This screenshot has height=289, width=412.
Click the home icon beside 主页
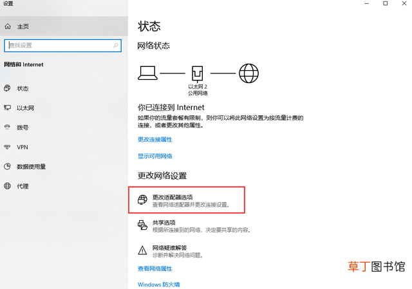pos(8,26)
